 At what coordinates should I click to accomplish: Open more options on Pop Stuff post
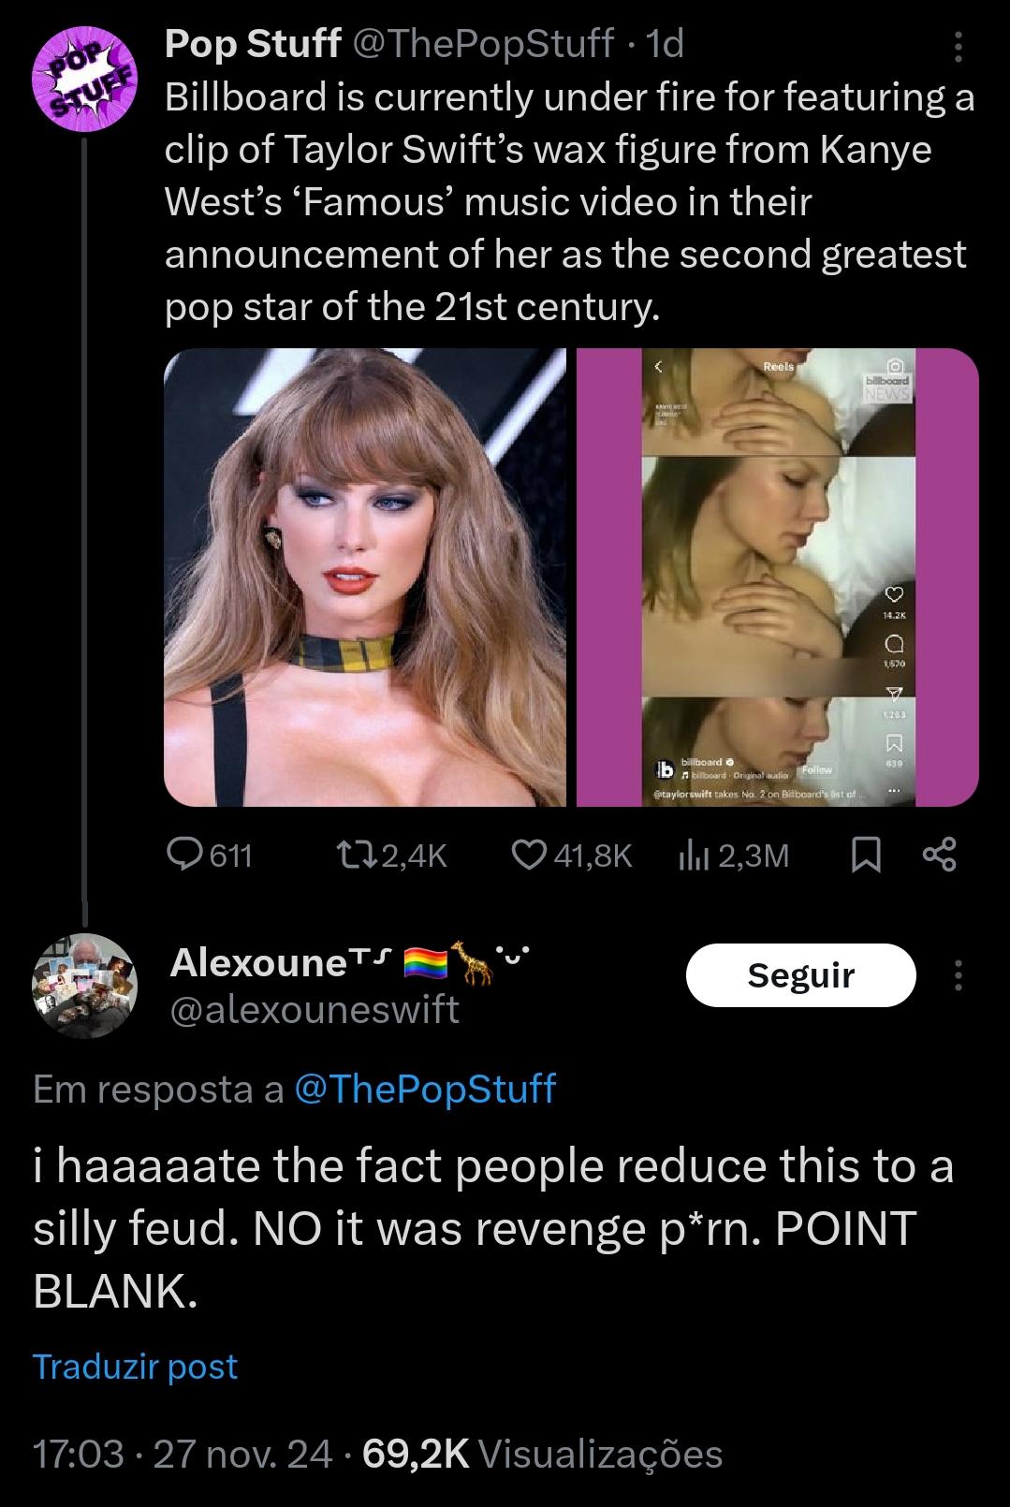[958, 45]
